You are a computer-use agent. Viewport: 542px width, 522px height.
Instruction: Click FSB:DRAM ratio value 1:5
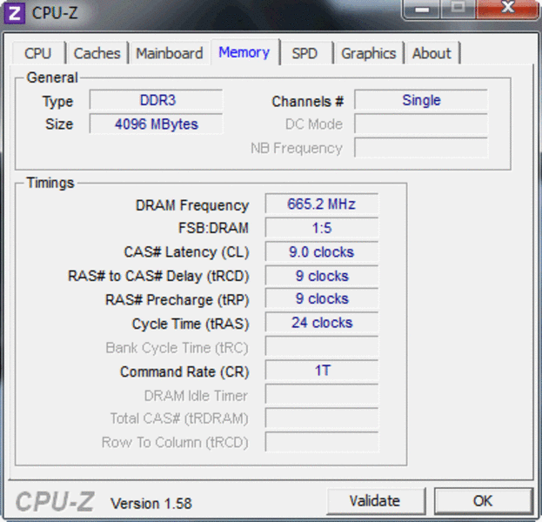pyautogui.click(x=322, y=227)
